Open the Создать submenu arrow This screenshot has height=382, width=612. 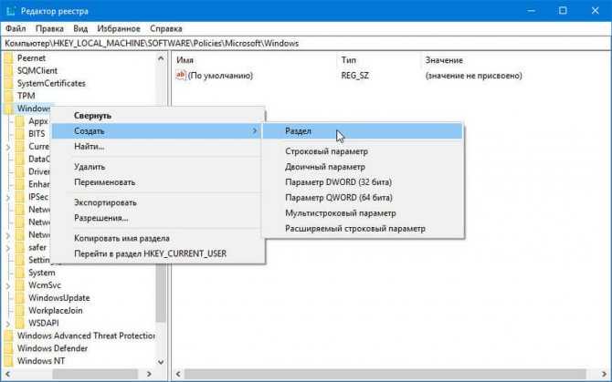point(255,131)
